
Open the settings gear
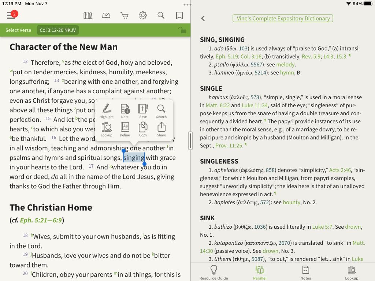click(143, 15)
